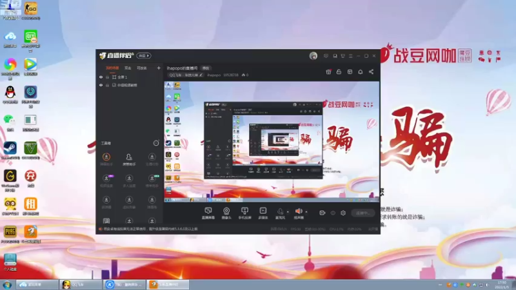The image size is (516, 290).
Task: Toggle the preview eye icon on the bottom bar
Action: coord(333,213)
